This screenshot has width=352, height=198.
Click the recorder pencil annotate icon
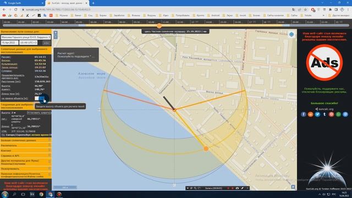point(242,188)
